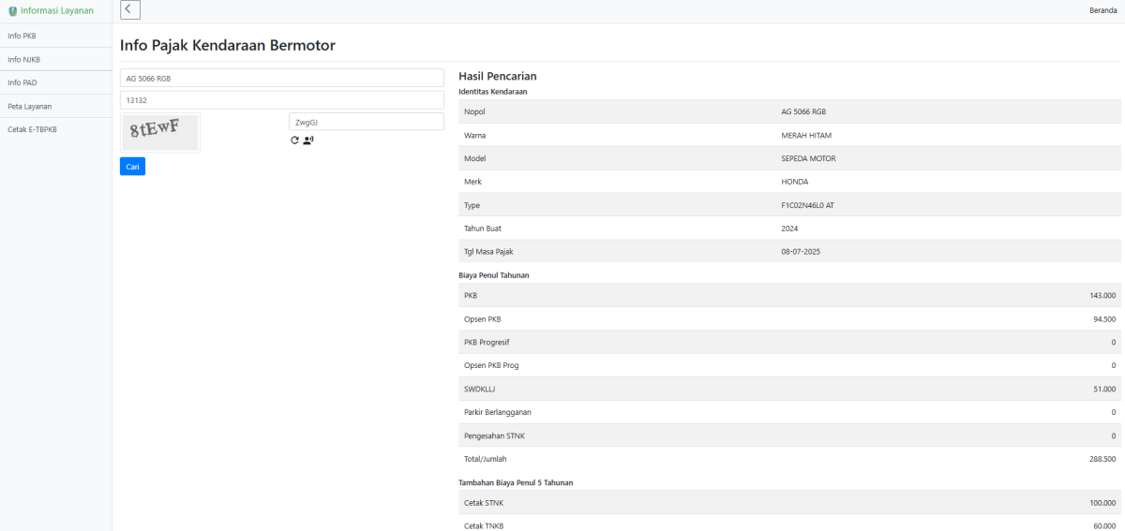Screen dimensions: 1125x531
Task: Click the Informasi Layanan brand text
Action: tap(57, 11)
